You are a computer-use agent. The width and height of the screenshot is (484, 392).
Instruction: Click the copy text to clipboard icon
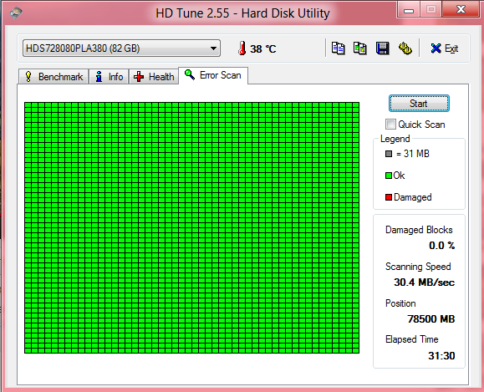pos(338,48)
